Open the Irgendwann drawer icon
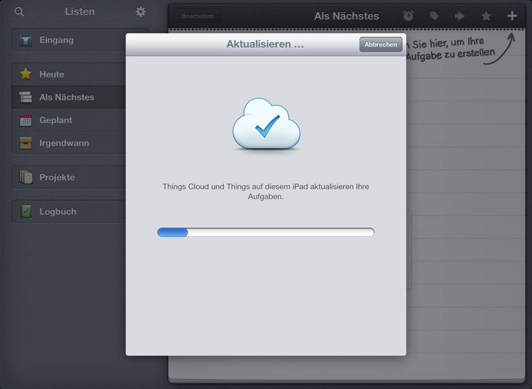This screenshot has width=532, height=389. pyautogui.click(x=25, y=142)
